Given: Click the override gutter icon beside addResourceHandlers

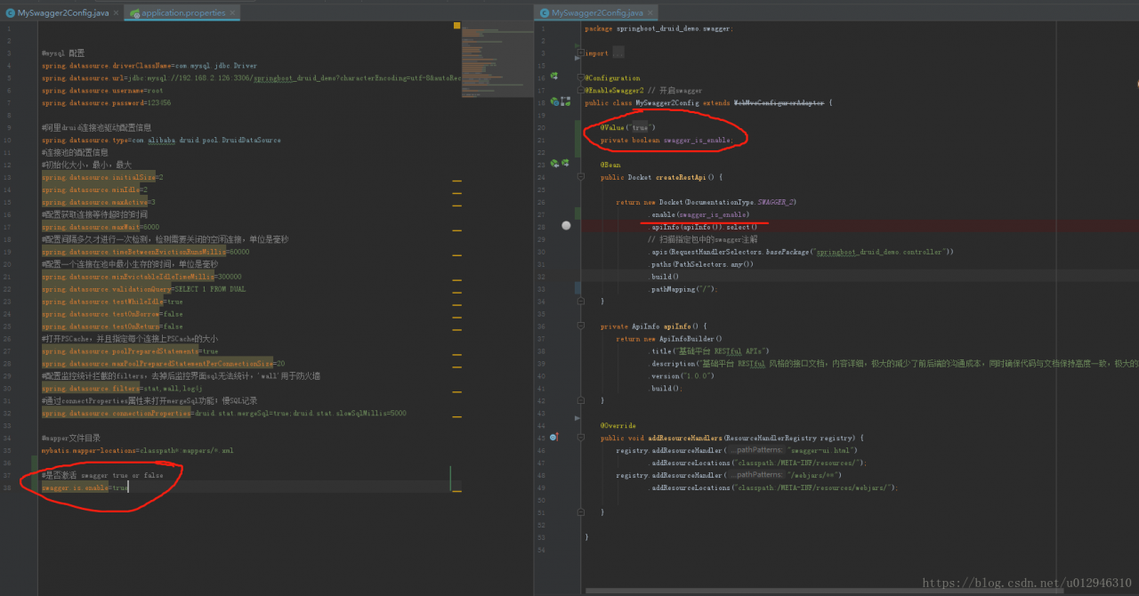Looking at the screenshot, I should point(553,438).
